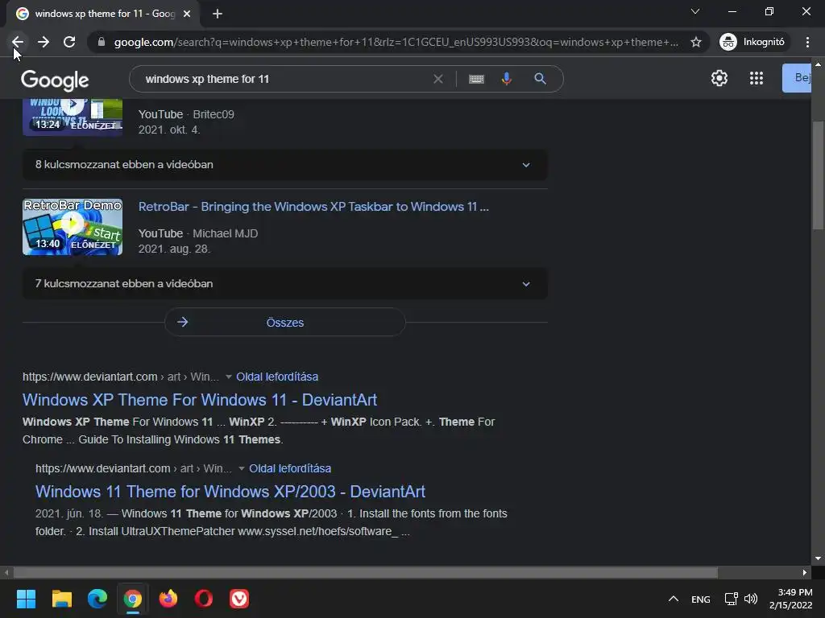Go to Google home via logo
This screenshot has width=825, height=618.
pyautogui.click(x=55, y=80)
